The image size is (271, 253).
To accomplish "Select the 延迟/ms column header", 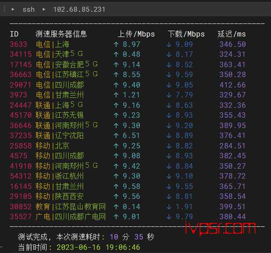I will tap(232, 34).
